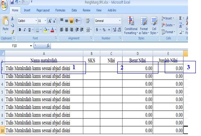The width and height of the screenshot is (201, 136).
Task: Open the Alignment dialog launcher
Action: pos(91,38)
